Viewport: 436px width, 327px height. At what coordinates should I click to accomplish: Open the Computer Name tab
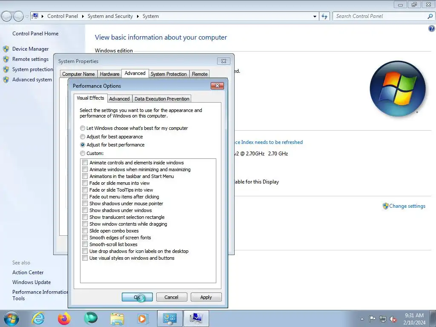point(78,74)
